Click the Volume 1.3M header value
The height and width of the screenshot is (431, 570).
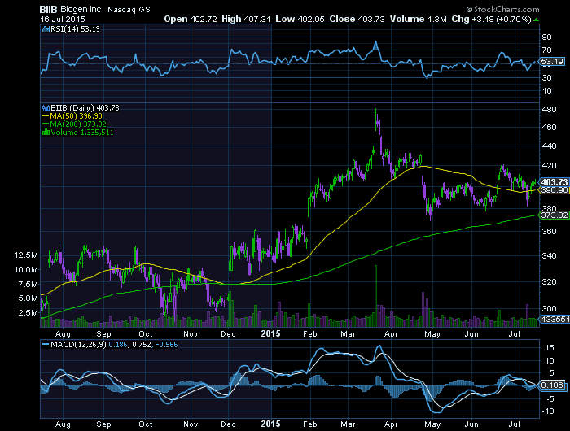418,19
